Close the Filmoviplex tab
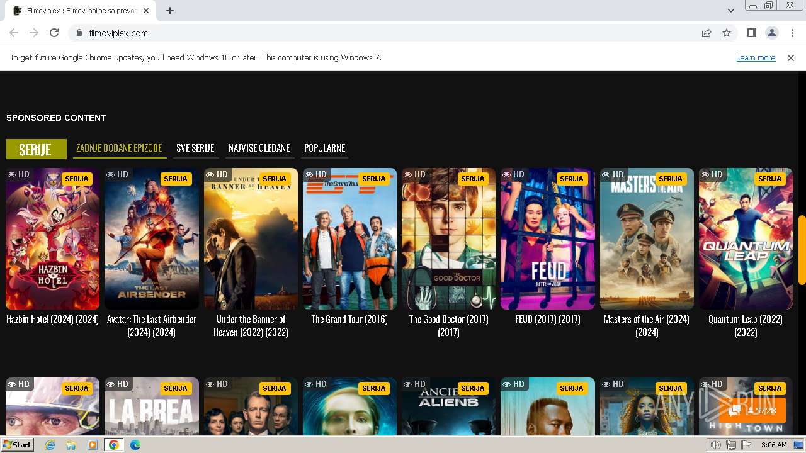 (146, 11)
